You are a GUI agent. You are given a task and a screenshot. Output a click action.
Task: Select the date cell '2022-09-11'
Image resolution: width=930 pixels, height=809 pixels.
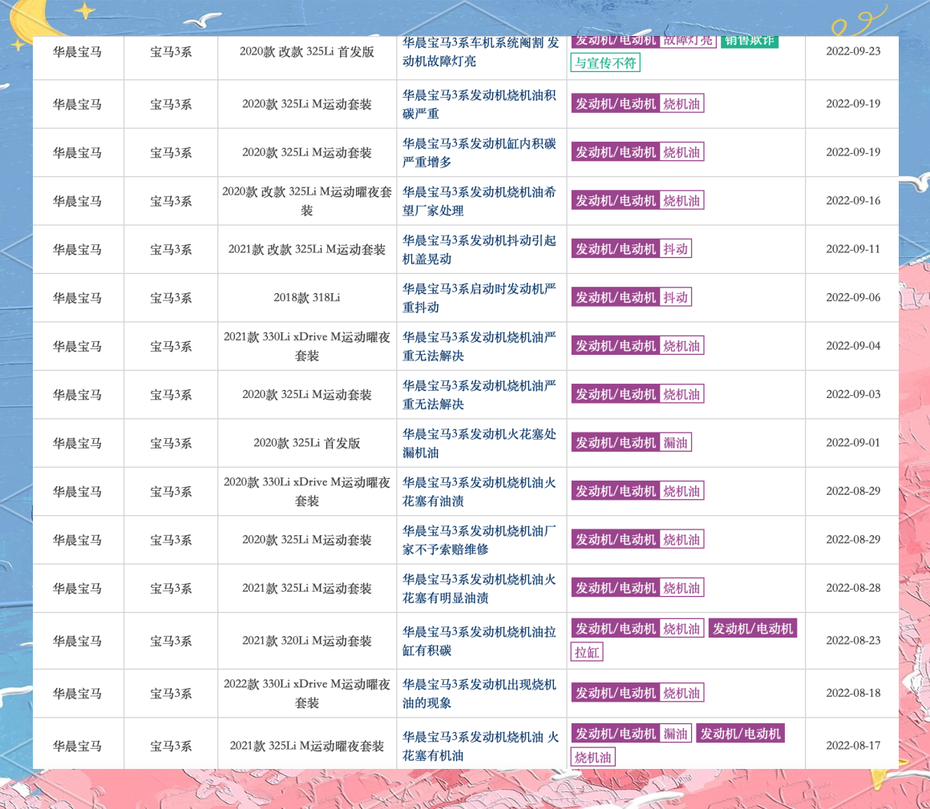853,249
